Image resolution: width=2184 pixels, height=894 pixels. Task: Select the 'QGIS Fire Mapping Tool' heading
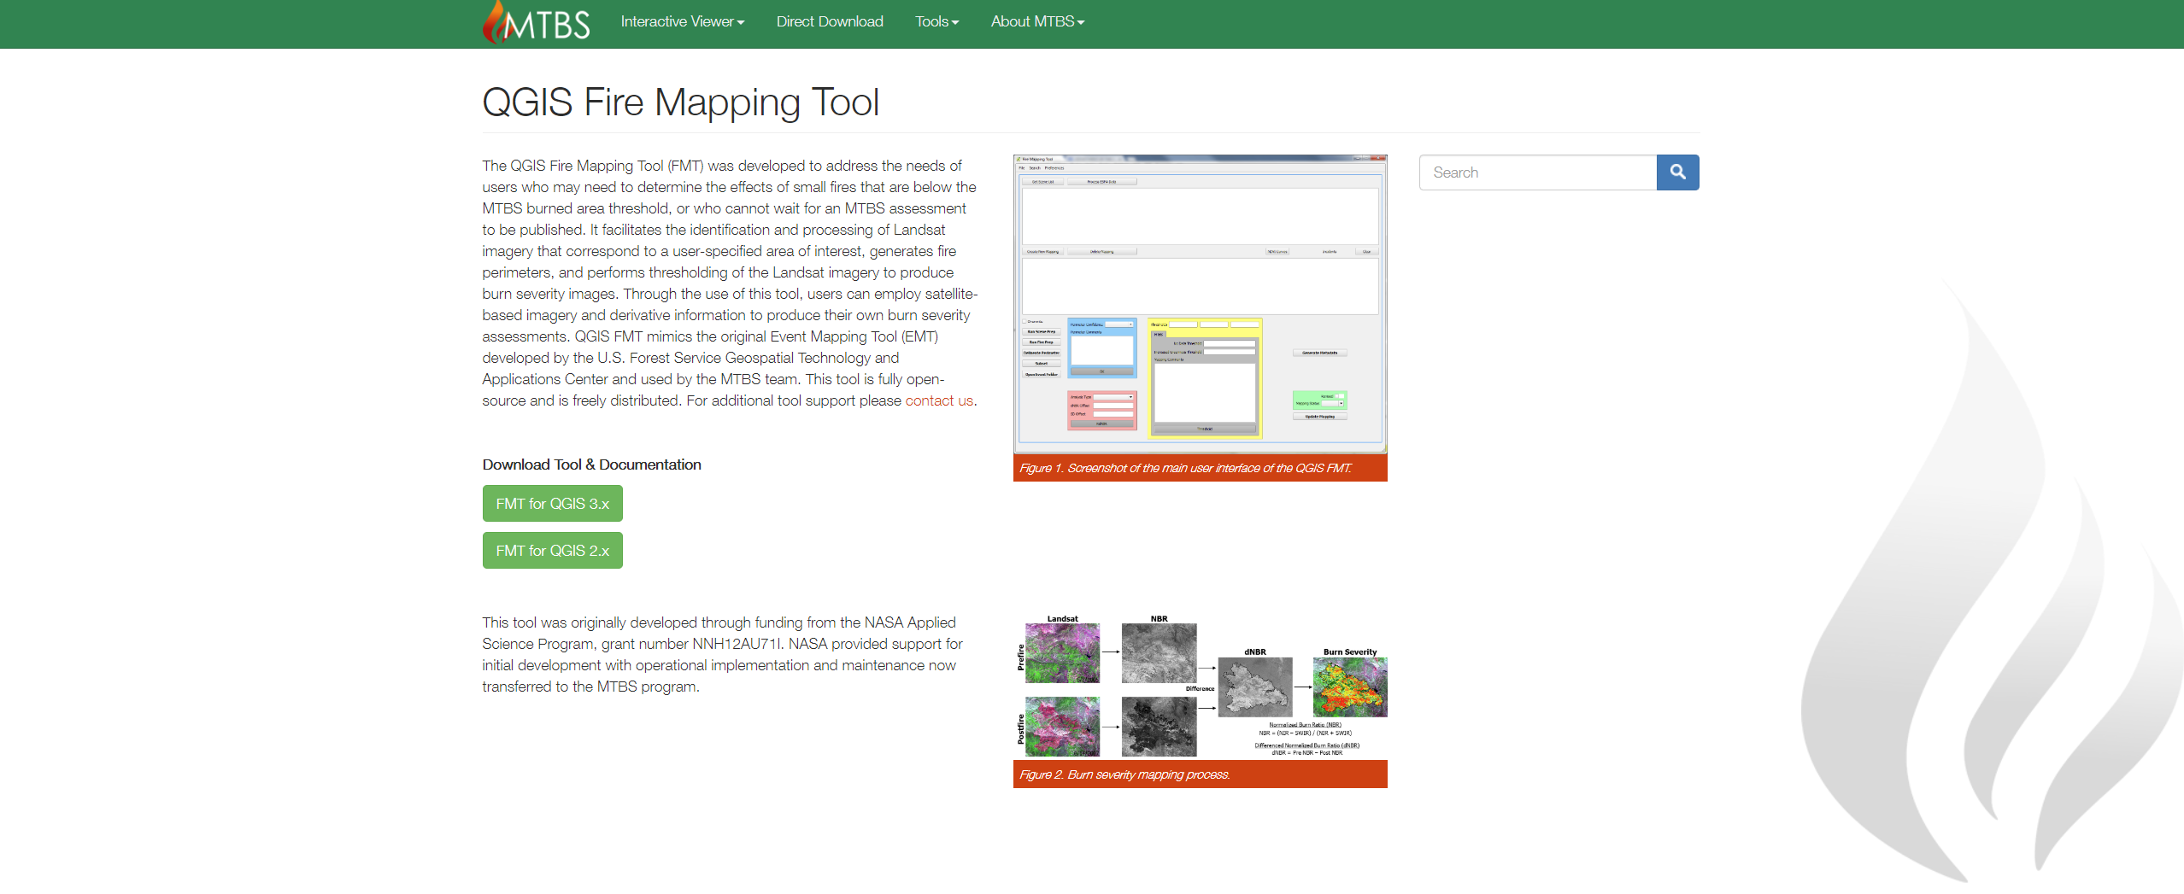tap(680, 102)
